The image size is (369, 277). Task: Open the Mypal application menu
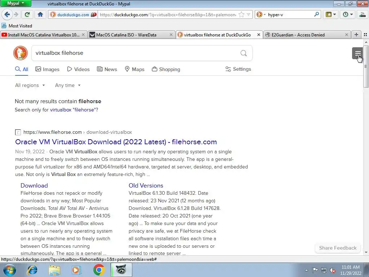click(x=15, y=4)
